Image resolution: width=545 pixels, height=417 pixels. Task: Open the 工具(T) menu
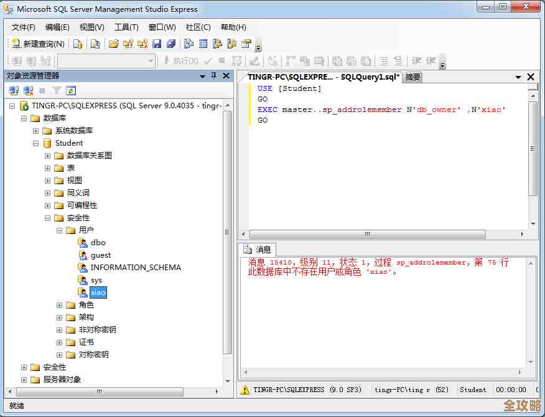(126, 27)
